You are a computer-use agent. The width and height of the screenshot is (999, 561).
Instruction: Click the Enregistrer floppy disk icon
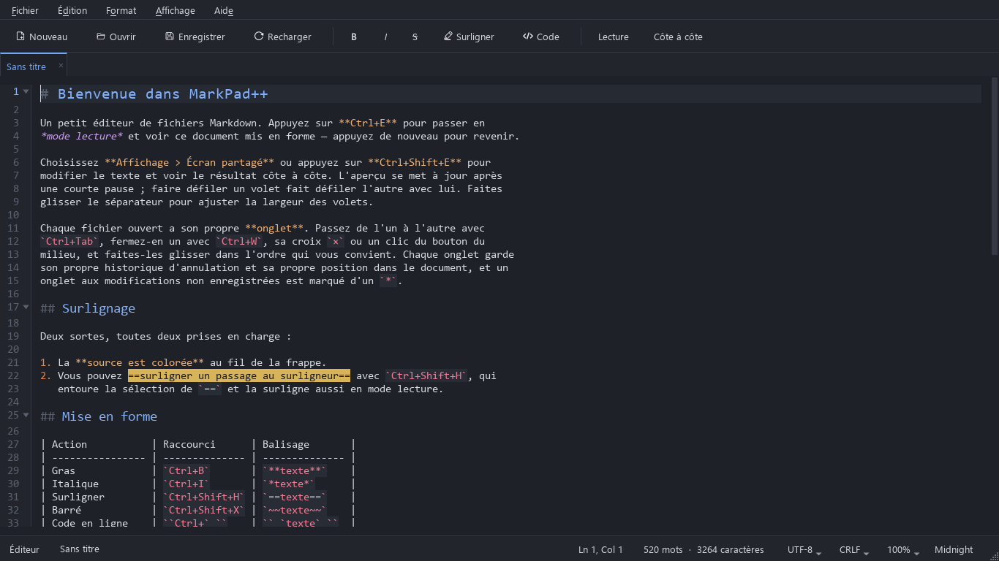(170, 37)
